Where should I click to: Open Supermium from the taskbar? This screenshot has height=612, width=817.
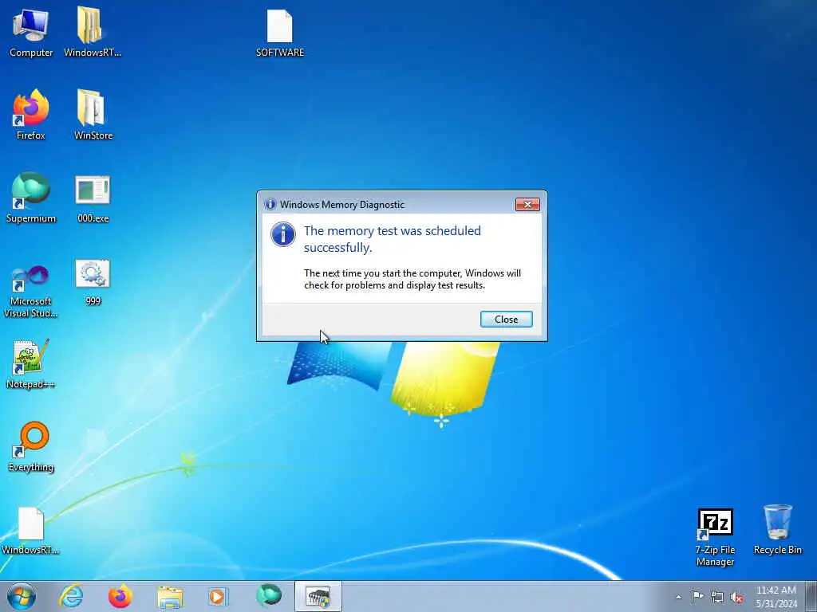(x=269, y=596)
